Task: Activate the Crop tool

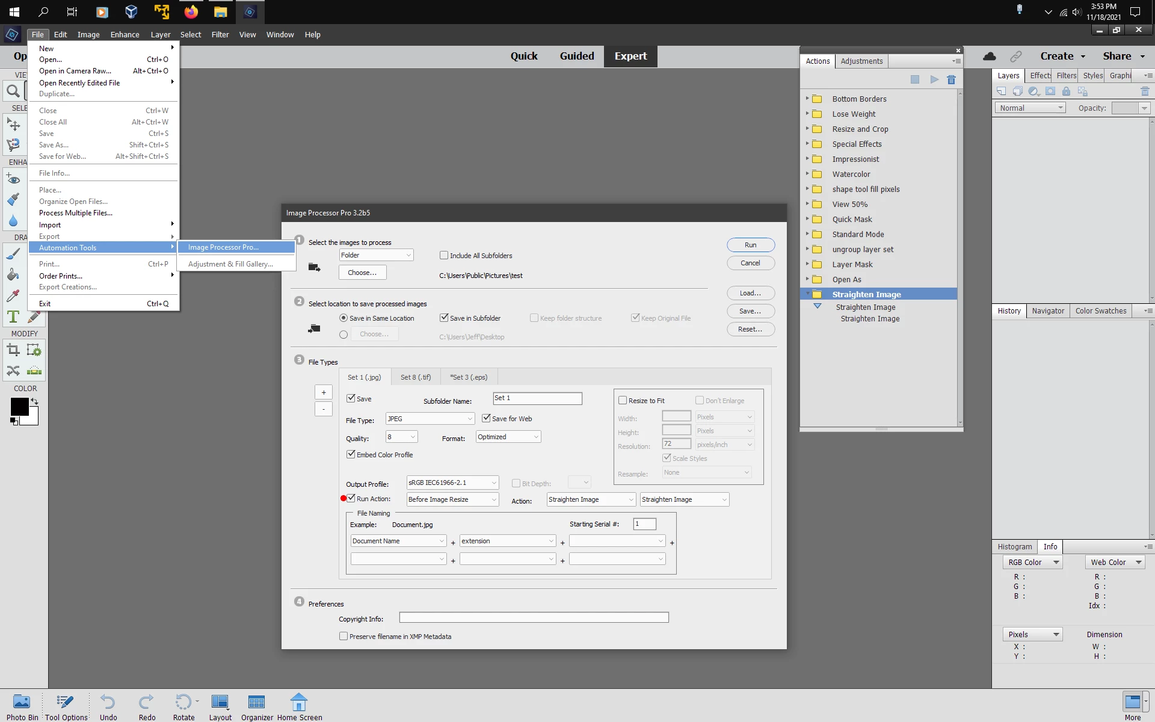Action: (13, 350)
